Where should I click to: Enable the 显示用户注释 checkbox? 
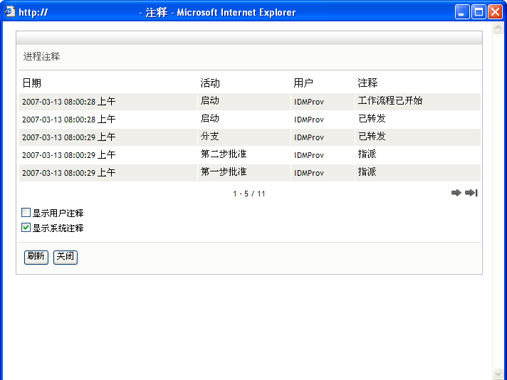coord(26,213)
